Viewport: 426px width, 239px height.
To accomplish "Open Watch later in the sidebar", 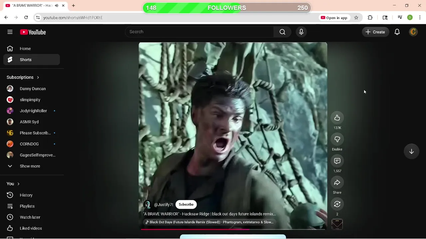I will [x=32, y=217].
